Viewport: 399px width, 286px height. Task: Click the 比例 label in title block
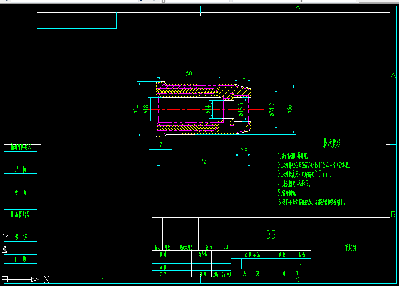(302, 254)
